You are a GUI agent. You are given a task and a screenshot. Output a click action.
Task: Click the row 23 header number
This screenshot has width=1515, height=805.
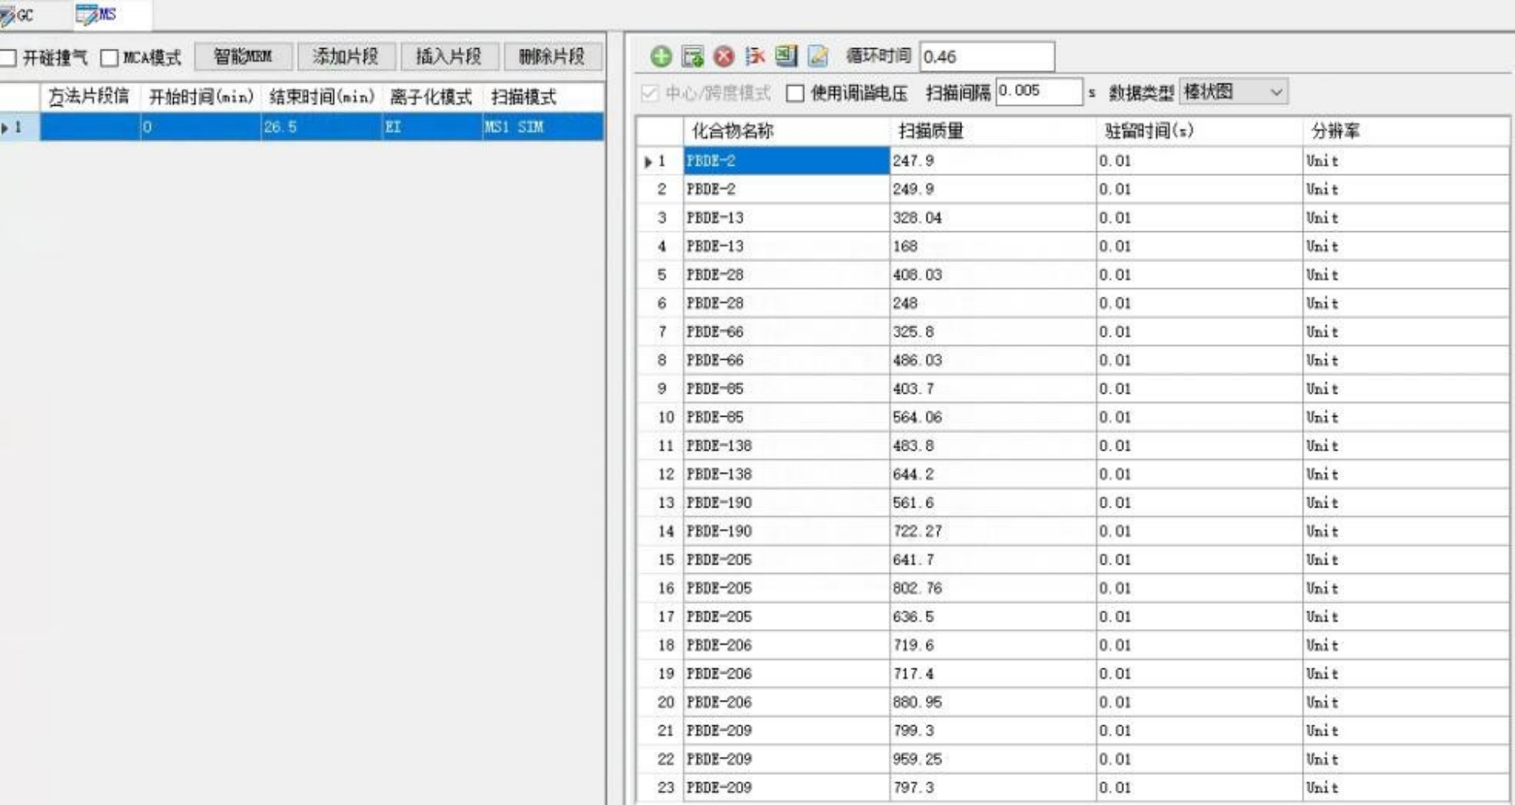click(660, 788)
